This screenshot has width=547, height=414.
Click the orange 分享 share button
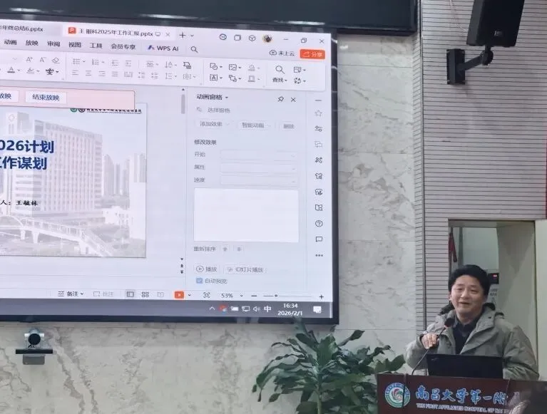coord(312,54)
